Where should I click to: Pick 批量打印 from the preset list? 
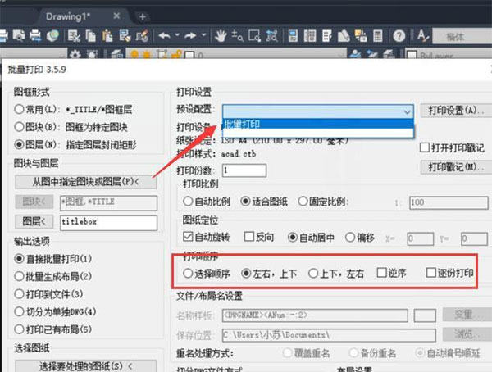pyautogui.click(x=318, y=125)
